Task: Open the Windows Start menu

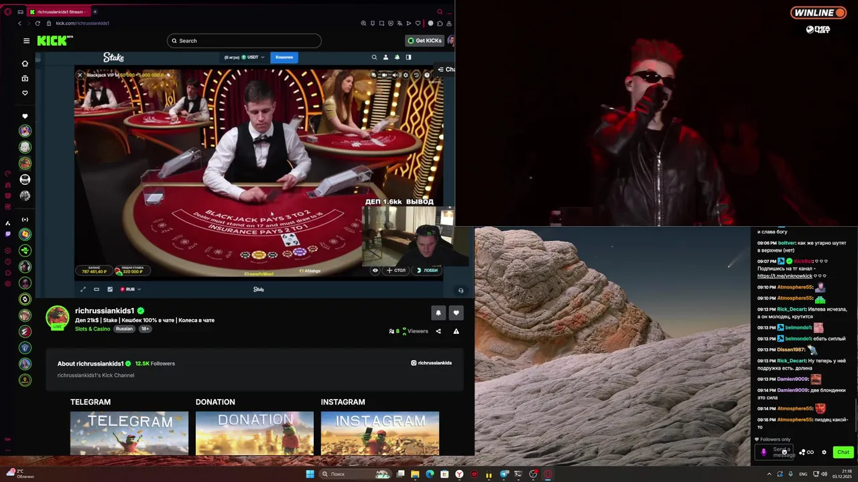Action: 310,474
